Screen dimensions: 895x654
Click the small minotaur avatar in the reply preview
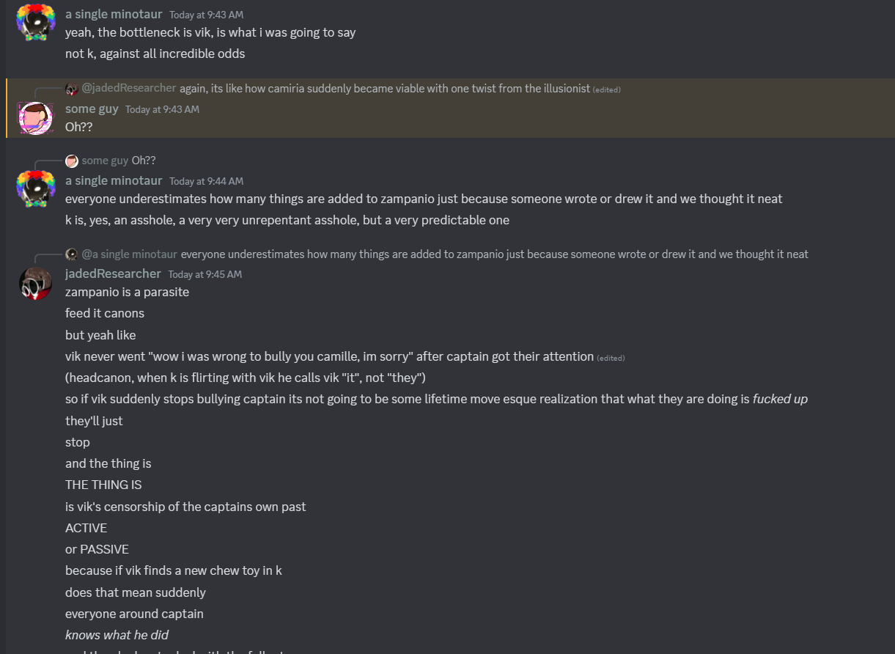coord(72,254)
